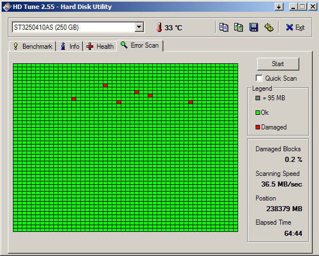Image resolution: width=319 pixels, height=256 pixels.
Task: Click the down-arrow tray button in title bar
Action: click(279, 7)
